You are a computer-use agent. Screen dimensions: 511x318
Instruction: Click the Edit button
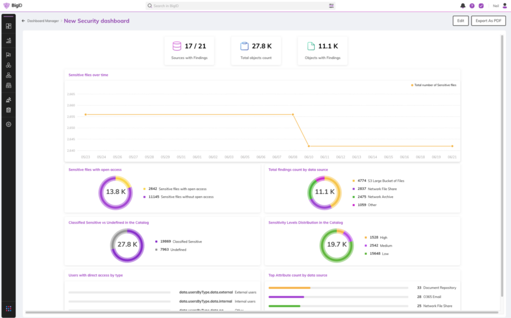(460, 21)
